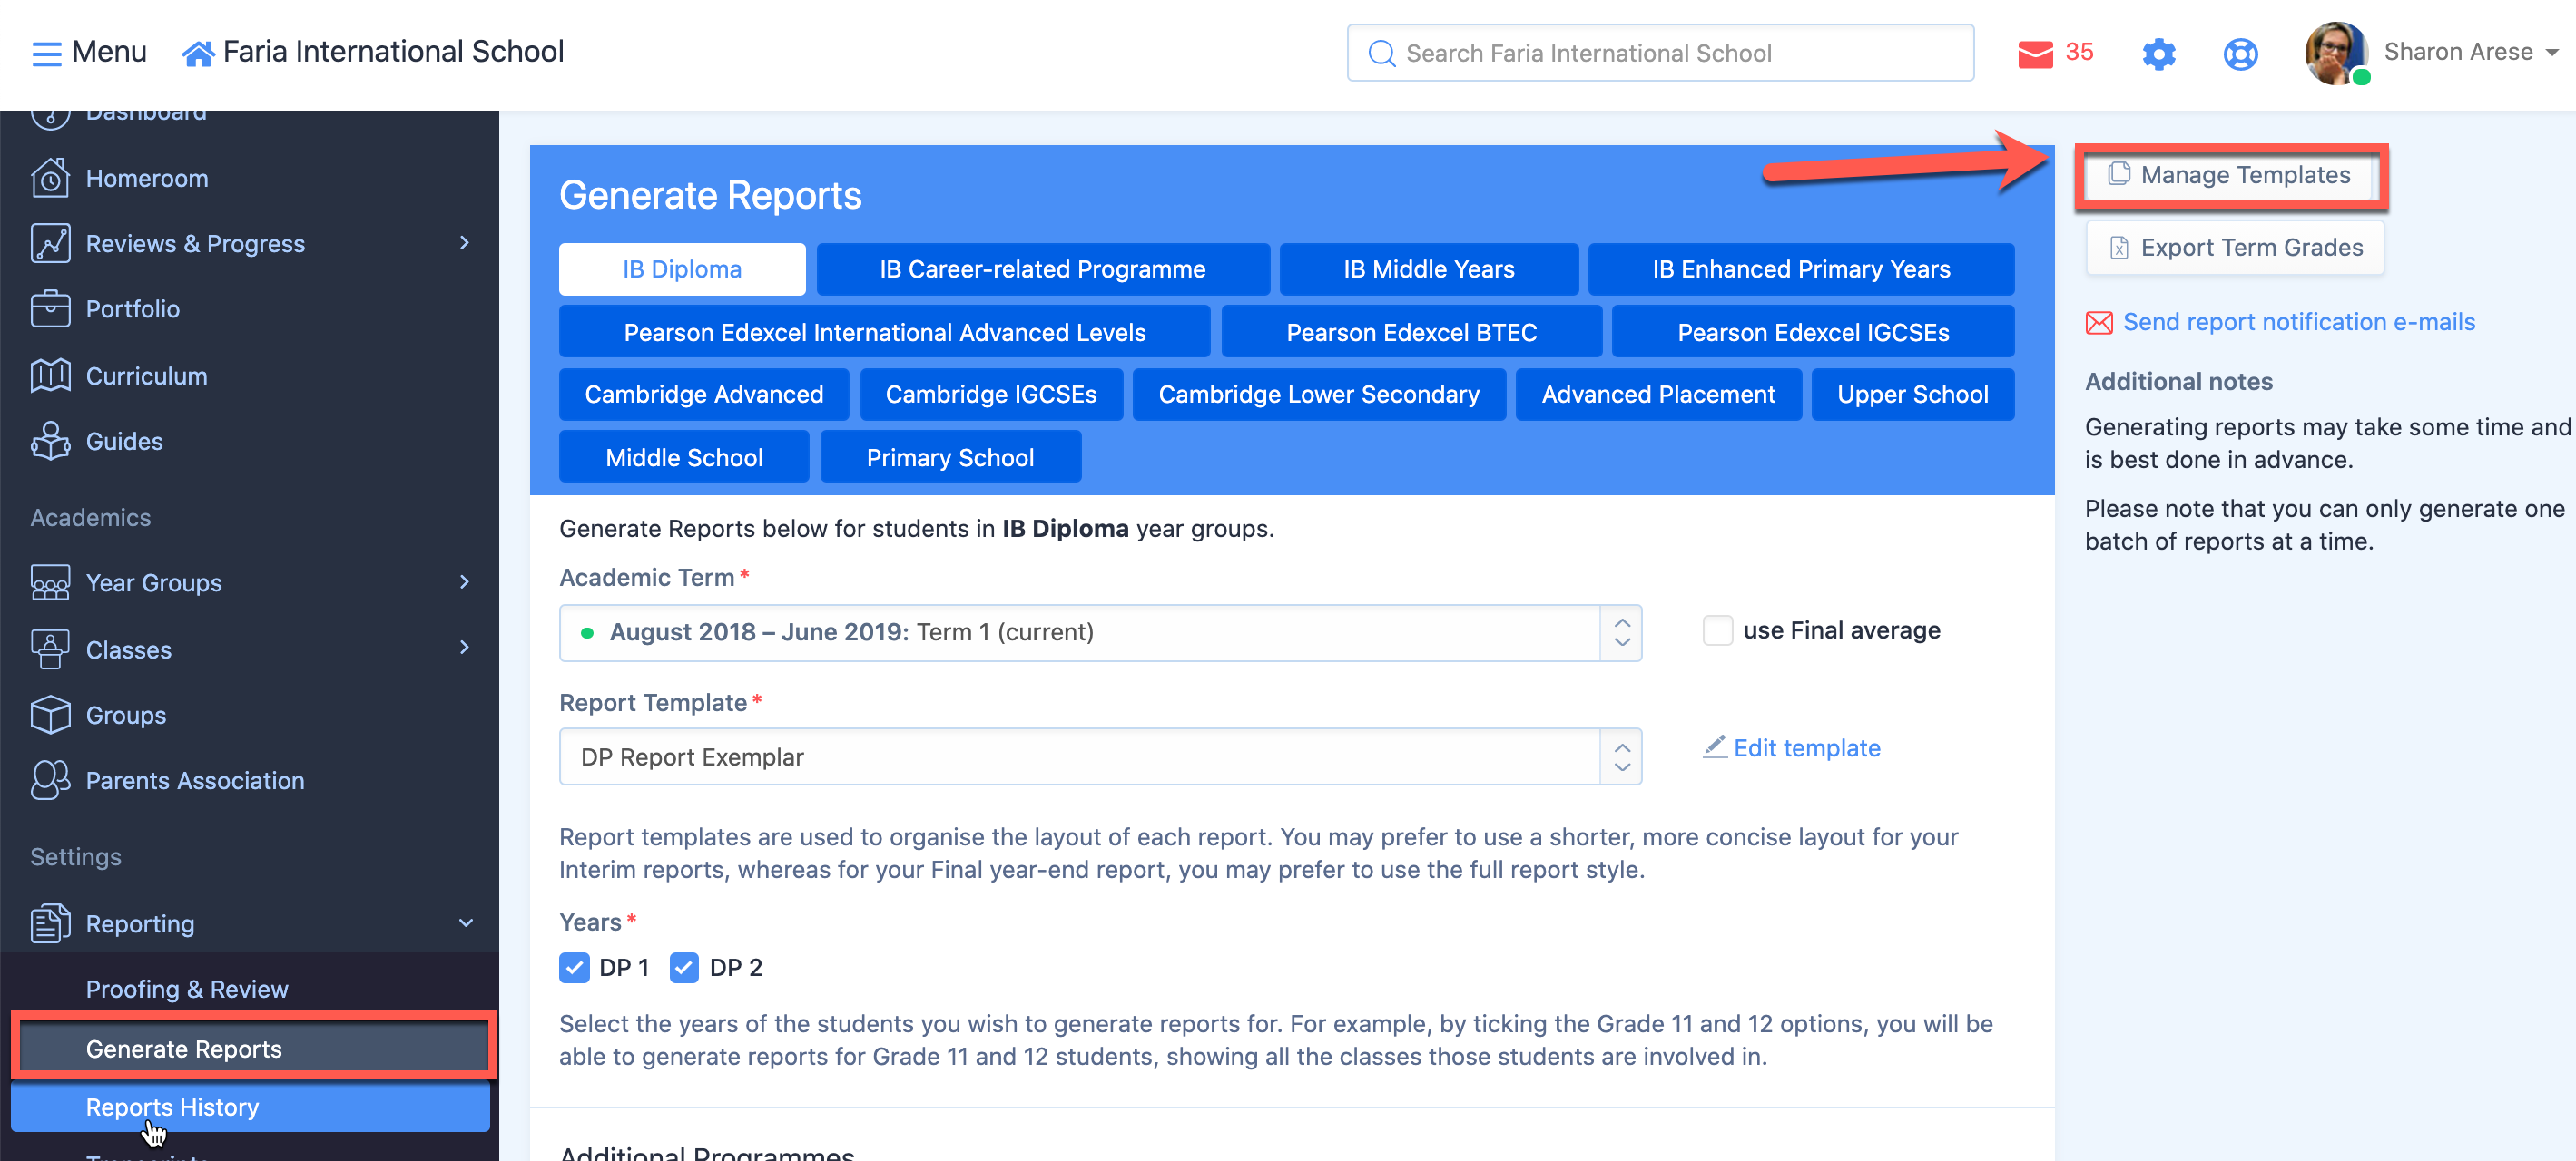Switch to Cambridge Lower Secondary tab
Viewport: 2576px width, 1161px height.
1318,394
